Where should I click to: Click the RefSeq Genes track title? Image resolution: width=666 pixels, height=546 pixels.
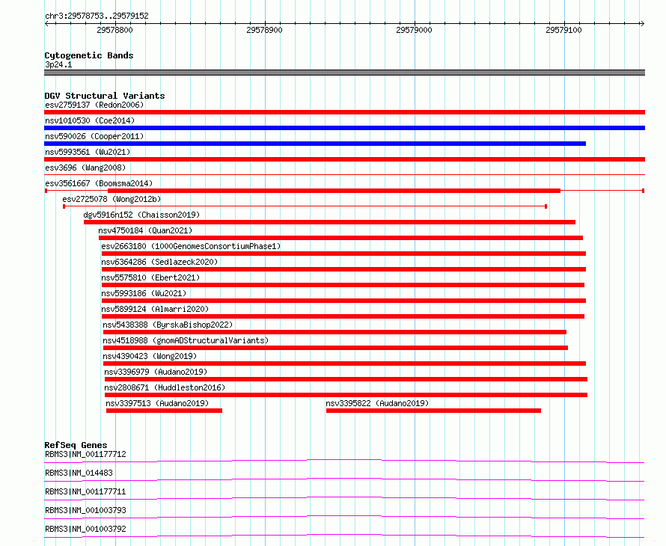pos(76,445)
